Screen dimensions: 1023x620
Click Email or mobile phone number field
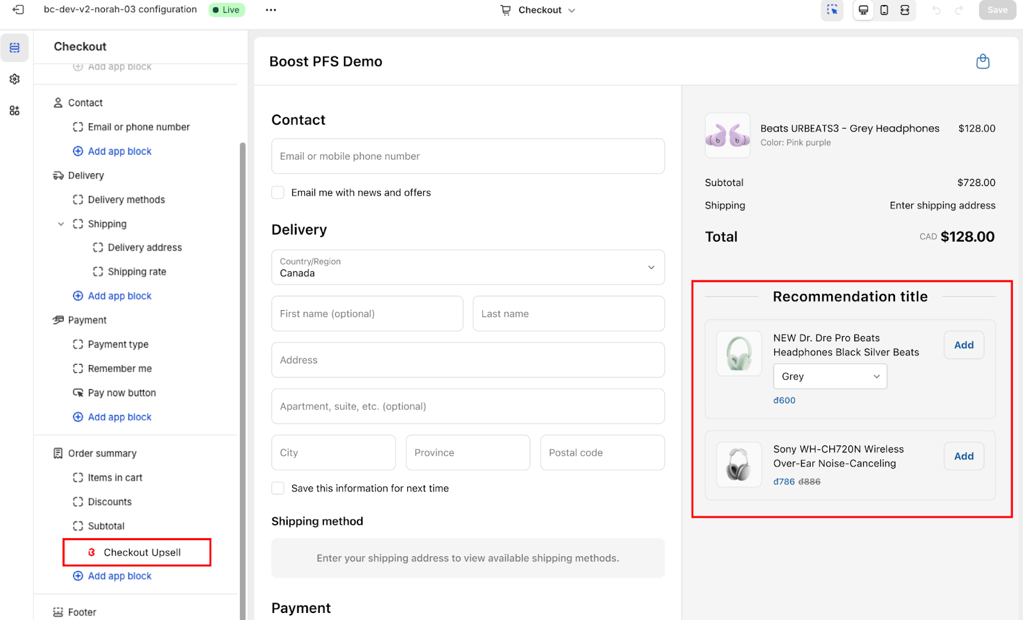click(468, 156)
